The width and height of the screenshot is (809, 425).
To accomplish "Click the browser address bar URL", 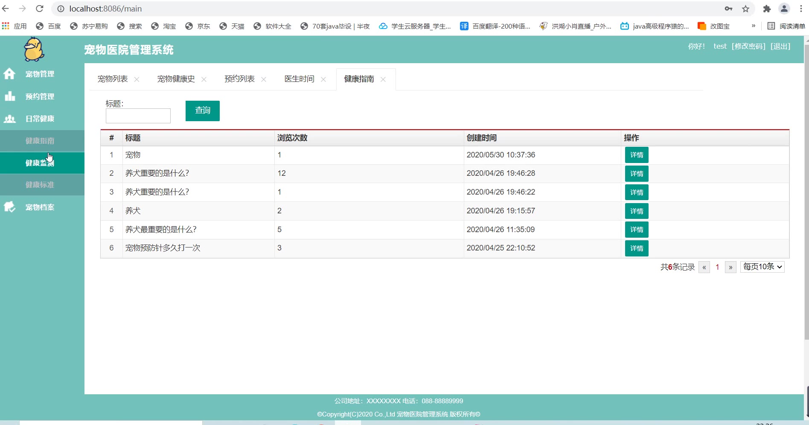I will [x=105, y=9].
